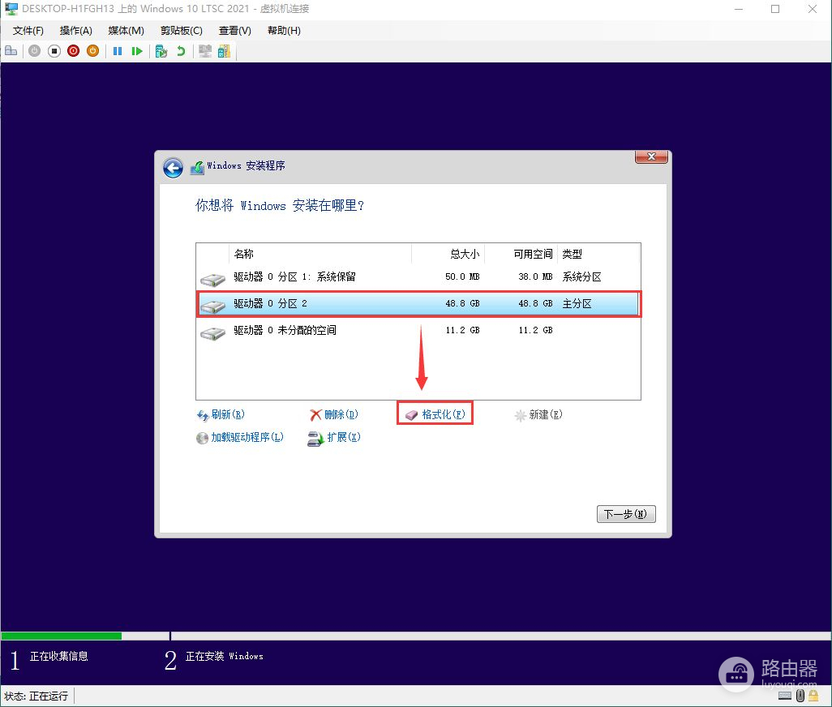Viewport: 832px width, 707px height.
Task: Click the 下一步(N) button
Action: click(625, 514)
